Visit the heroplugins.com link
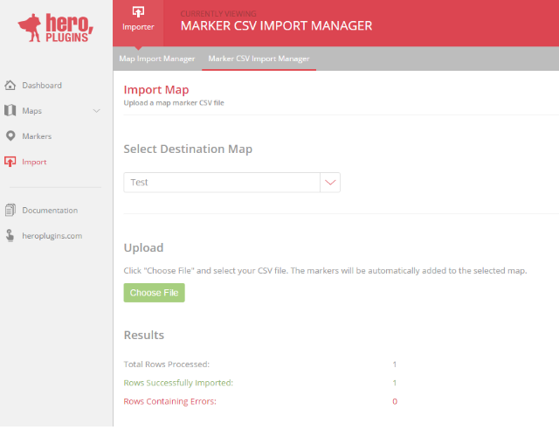 [x=52, y=236]
